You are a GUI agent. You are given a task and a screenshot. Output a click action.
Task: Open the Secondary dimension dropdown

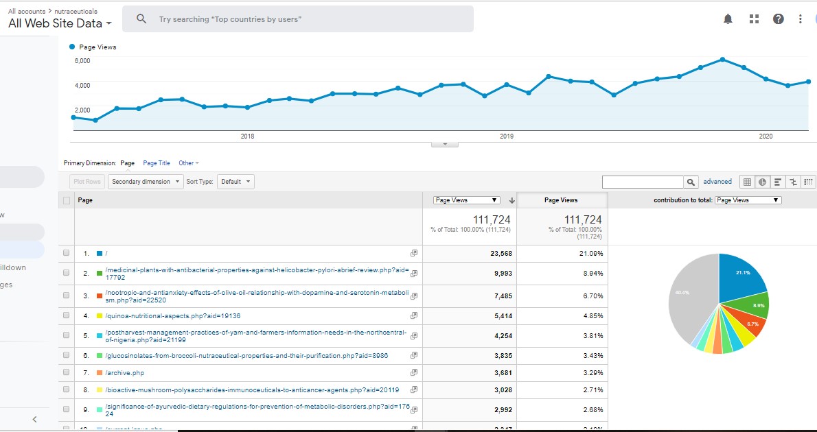(145, 182)
